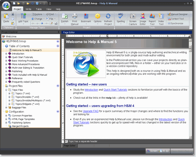The width and height of the screenshot is (196, 157).
Task: Click the Add Topic icon
Action: (x=23, y=16)
